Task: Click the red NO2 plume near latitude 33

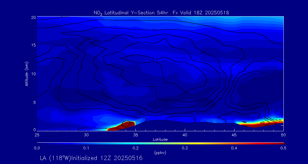Action: (122, 126)
